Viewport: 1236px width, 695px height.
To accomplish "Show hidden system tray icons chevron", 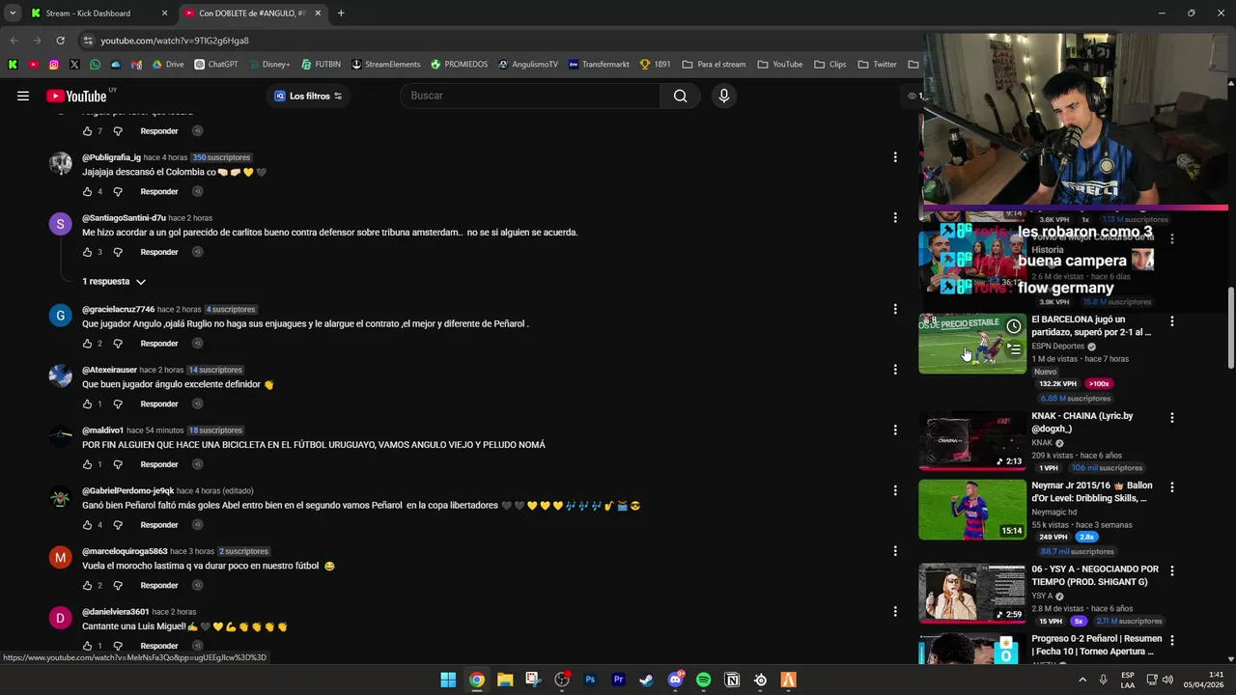I will click(1082, 680).
